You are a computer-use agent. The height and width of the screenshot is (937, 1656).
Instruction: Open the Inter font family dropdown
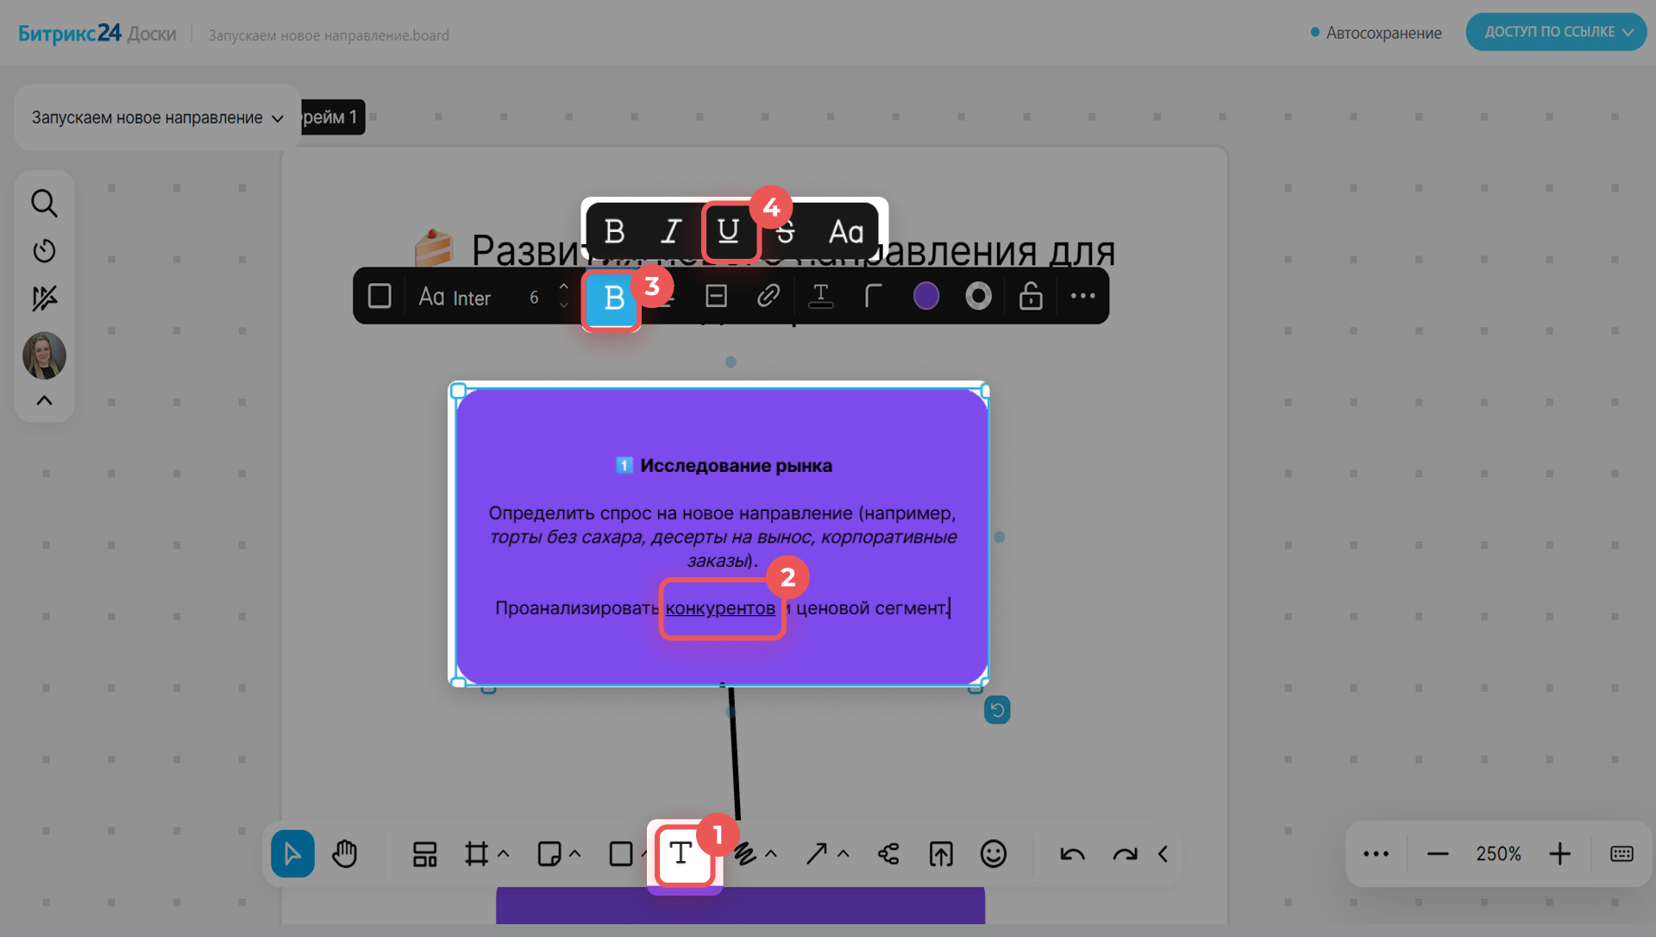pos(455,298)
